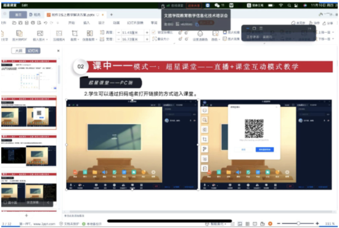339x228 pixels.
Task: Click the red end-sharing button in menu bar
Action: pos(194,6)
